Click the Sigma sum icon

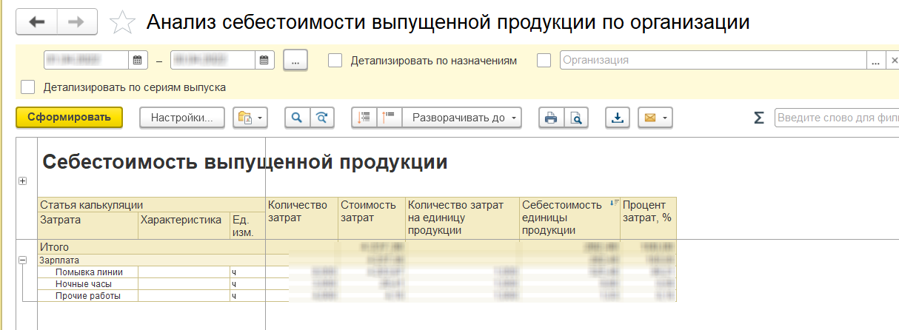758,118
